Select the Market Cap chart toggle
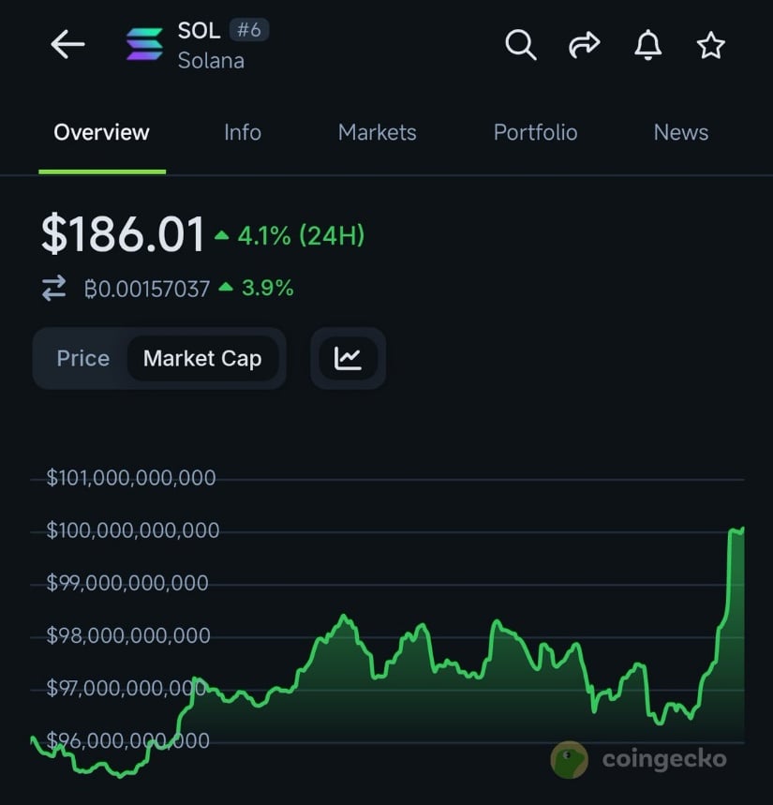The height and width of the screenshot is (805, 773). tap(202, 358)
